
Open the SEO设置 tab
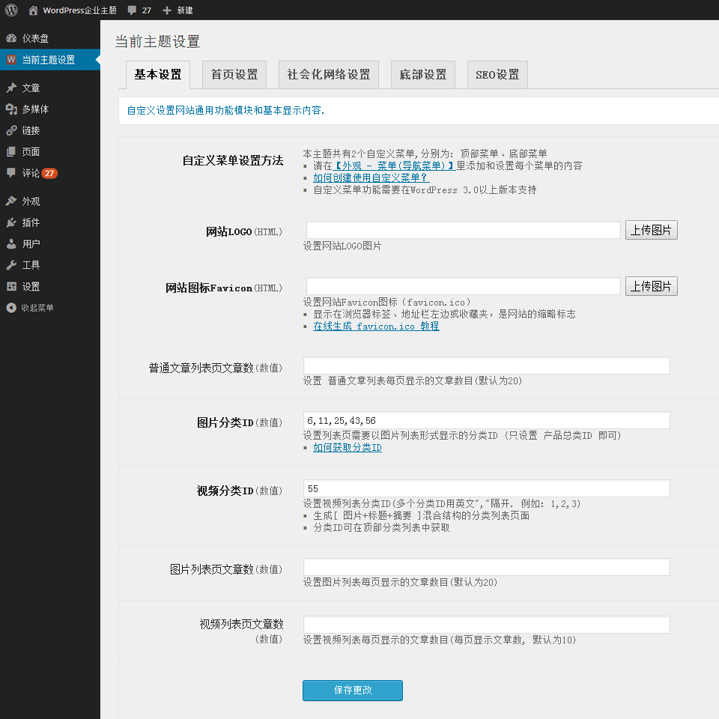[x=497, y=75]
